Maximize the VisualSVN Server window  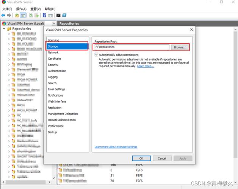221,2
